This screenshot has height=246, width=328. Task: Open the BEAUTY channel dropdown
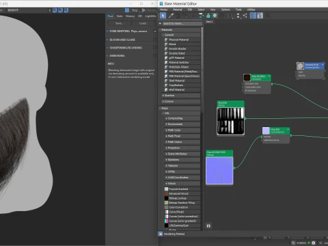coord(29,10)
